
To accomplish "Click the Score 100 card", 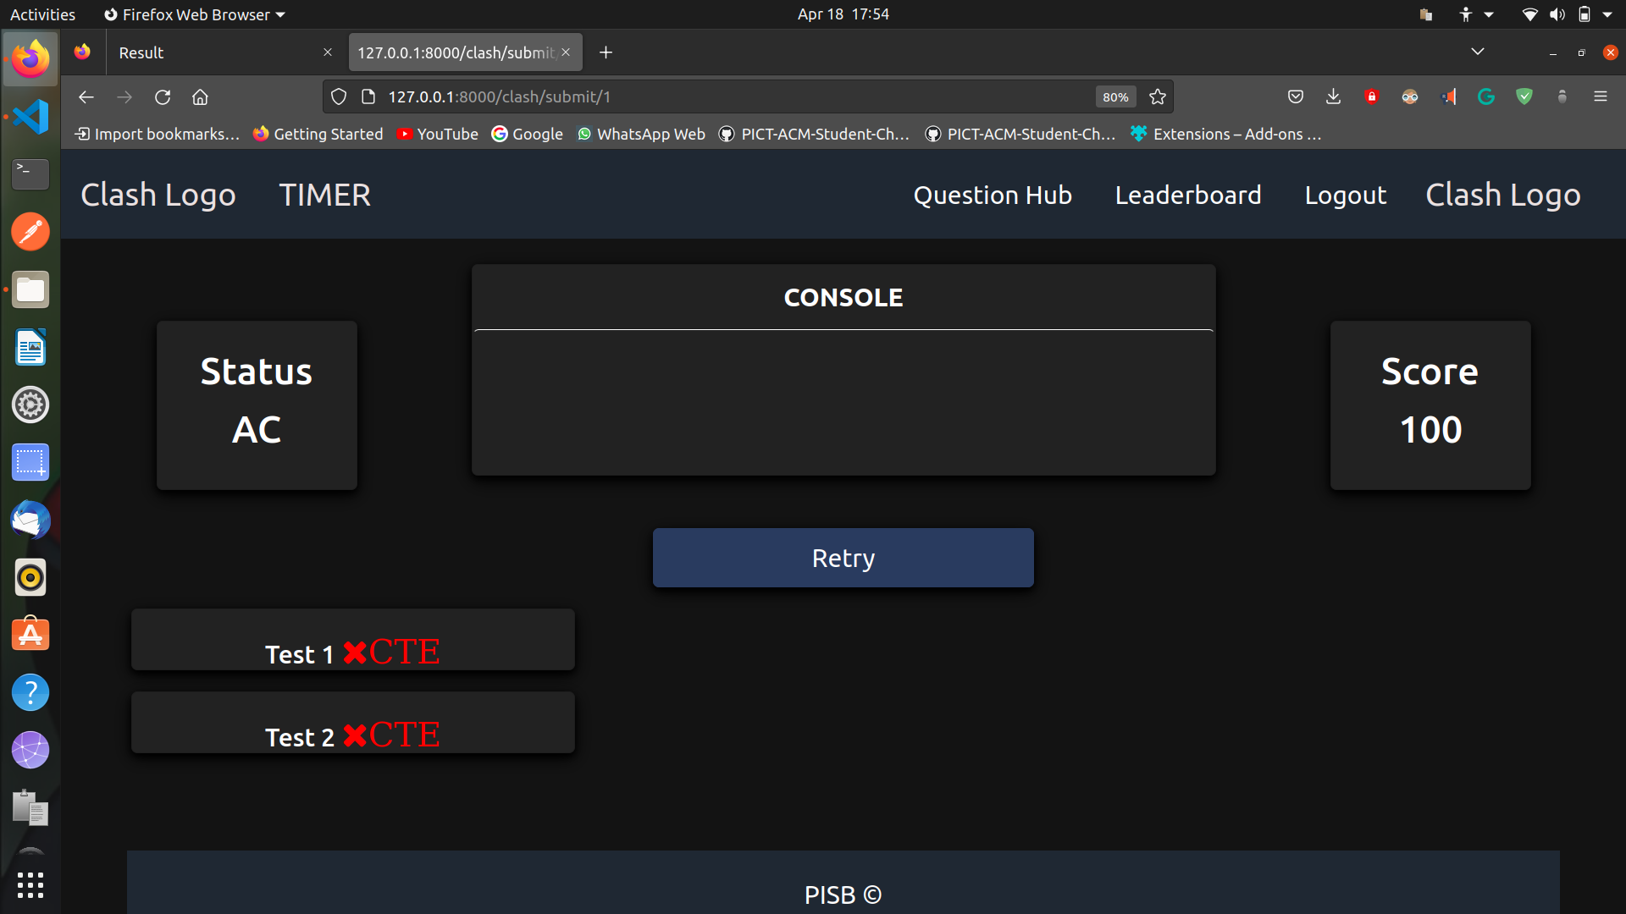I will coord(1430,405).
